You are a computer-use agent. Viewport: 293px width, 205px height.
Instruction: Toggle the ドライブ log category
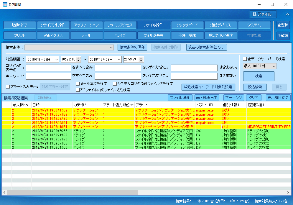point(120,35)
